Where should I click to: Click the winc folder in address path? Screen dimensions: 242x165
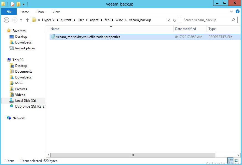(119, 20)
